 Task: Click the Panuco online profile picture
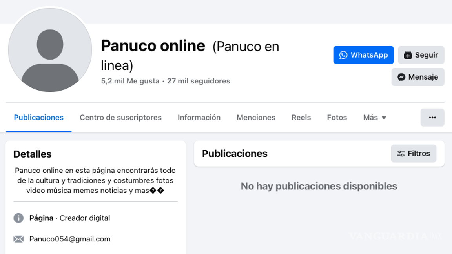(x=49, y=49)
